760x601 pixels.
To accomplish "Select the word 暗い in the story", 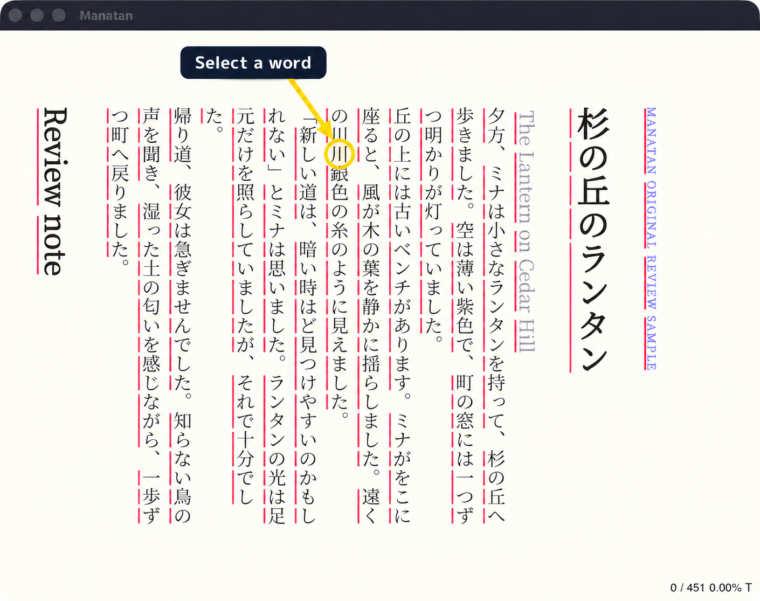I will pyautogui.click(x=308, y=259).
